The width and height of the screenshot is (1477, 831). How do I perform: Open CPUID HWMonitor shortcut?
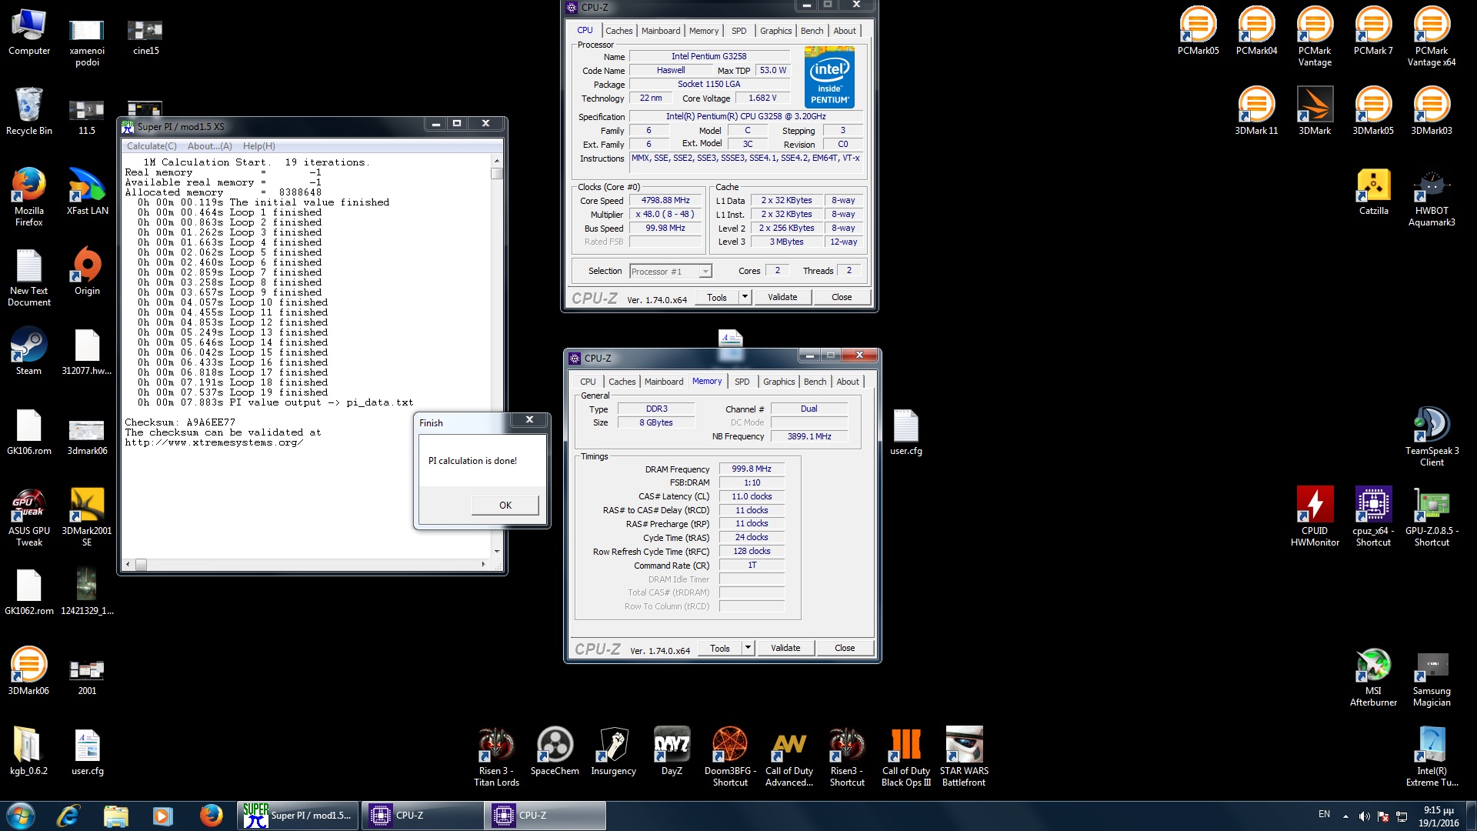click(1315, 516)
